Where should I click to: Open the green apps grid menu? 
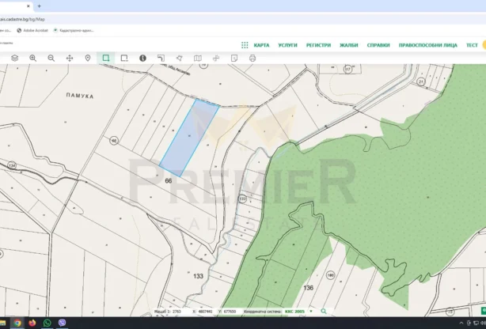245,45
